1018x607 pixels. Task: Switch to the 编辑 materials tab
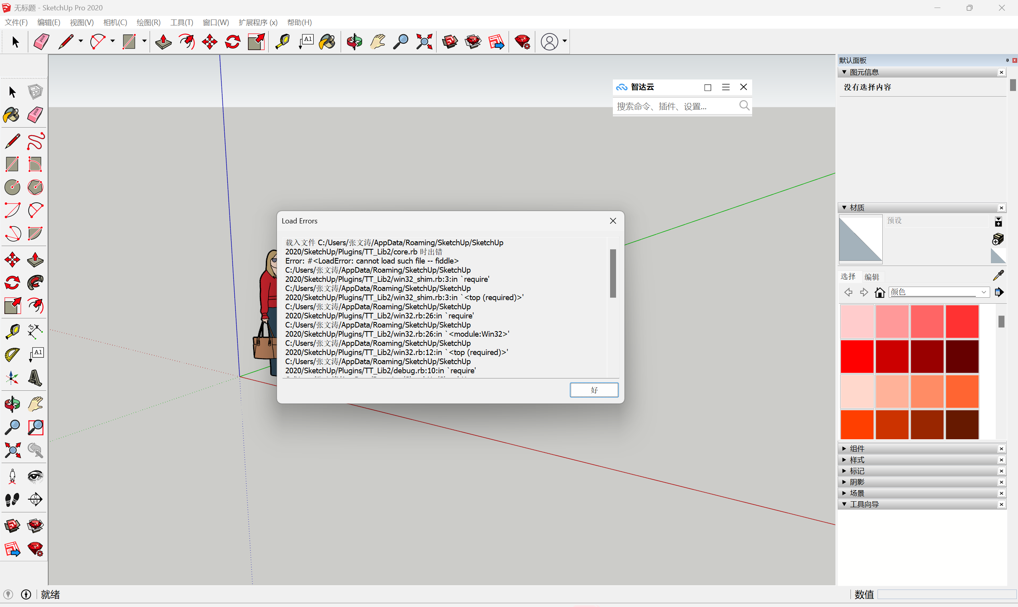[872, 277]
